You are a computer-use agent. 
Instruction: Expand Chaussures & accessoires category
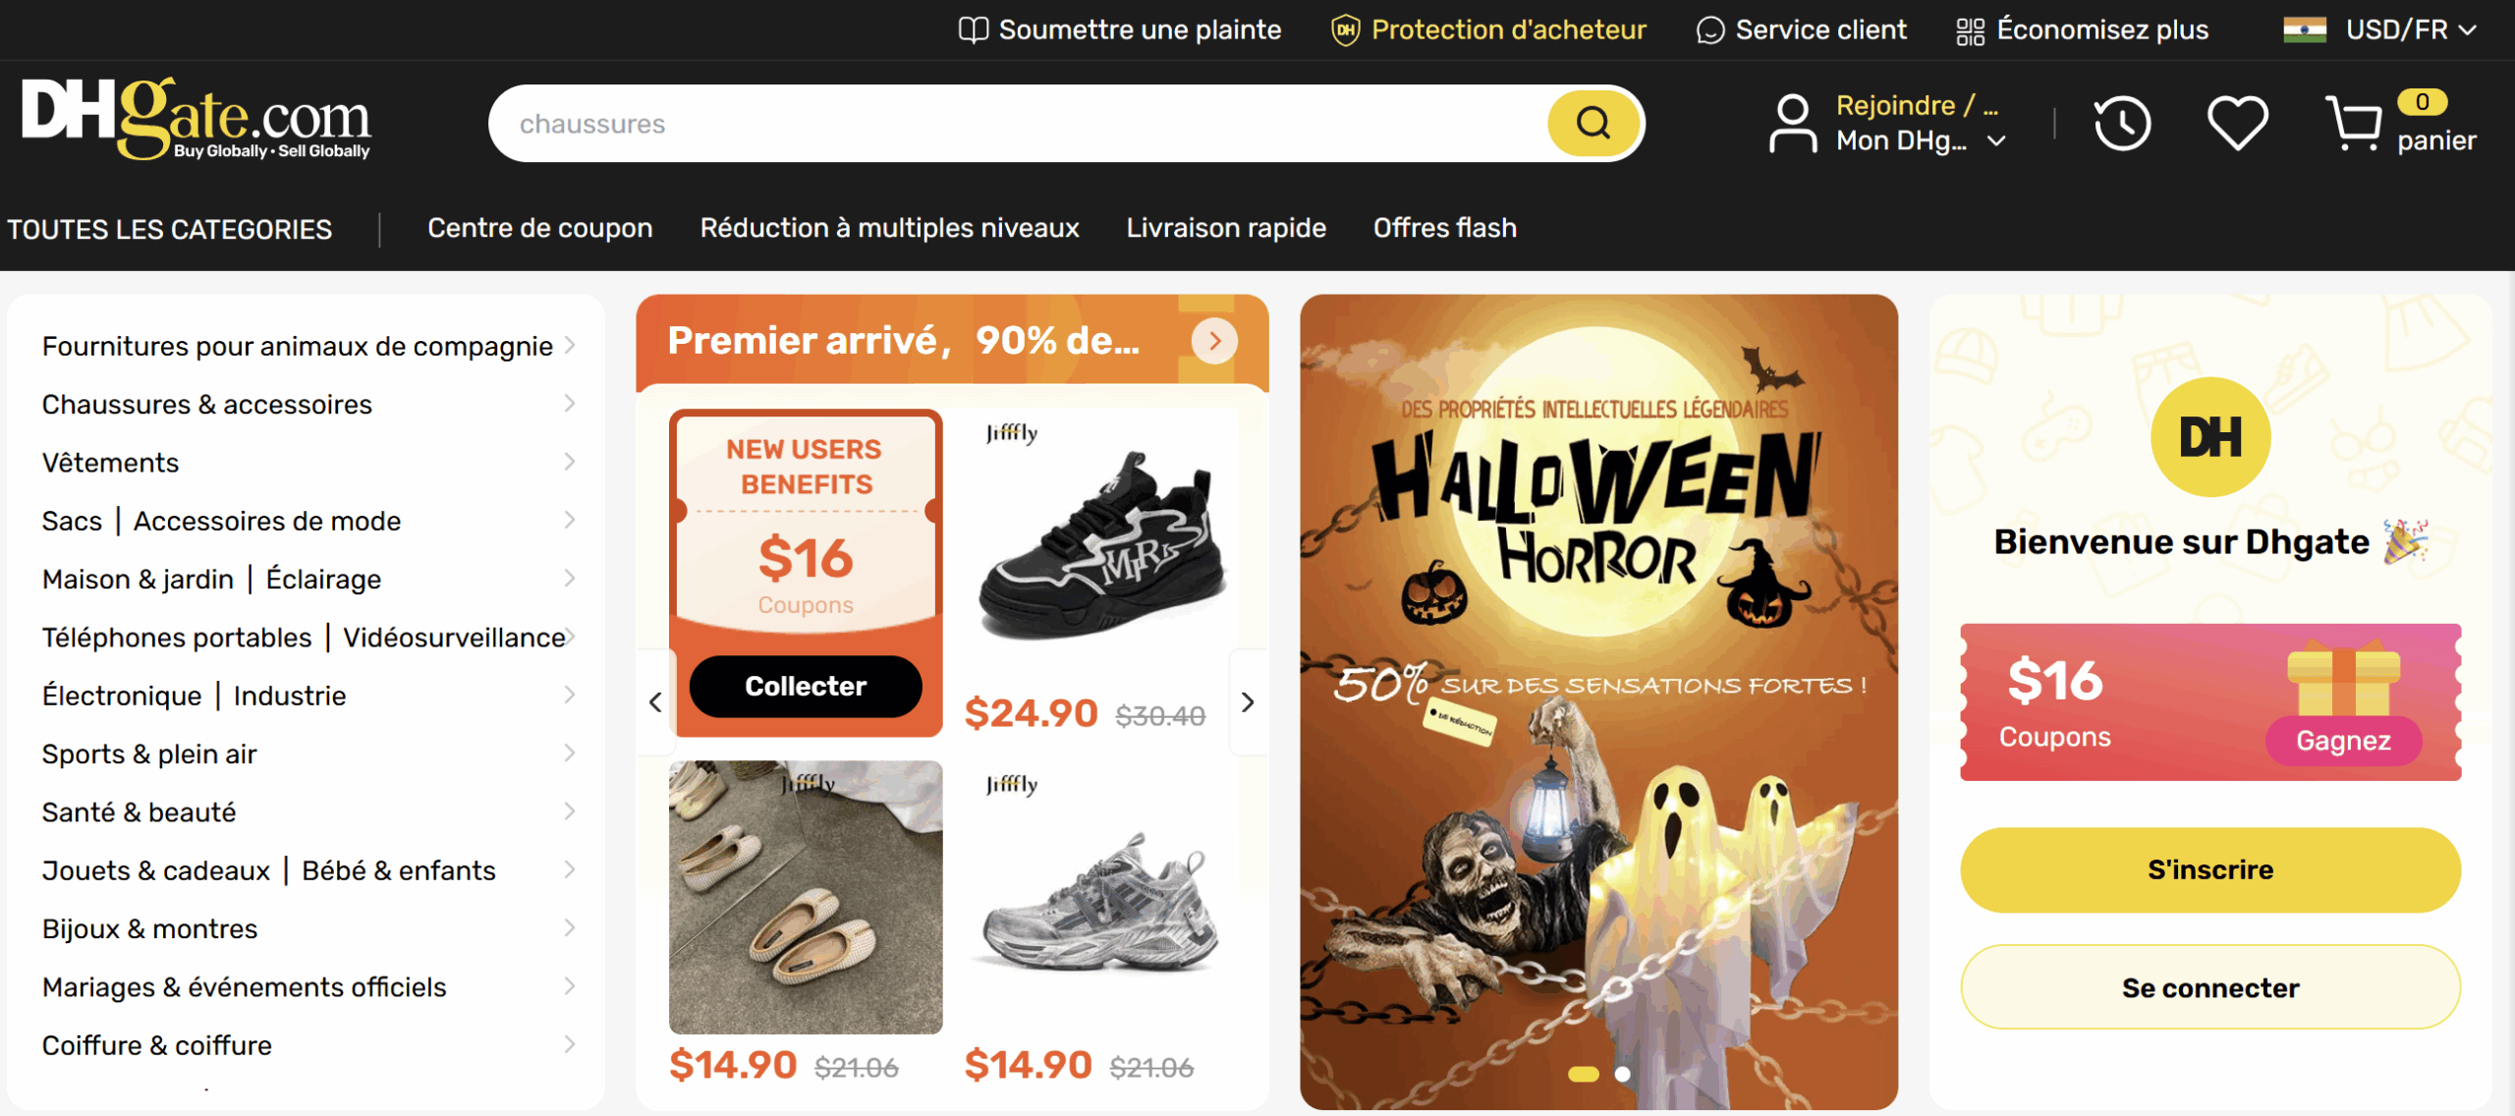(x=307, y=405)
